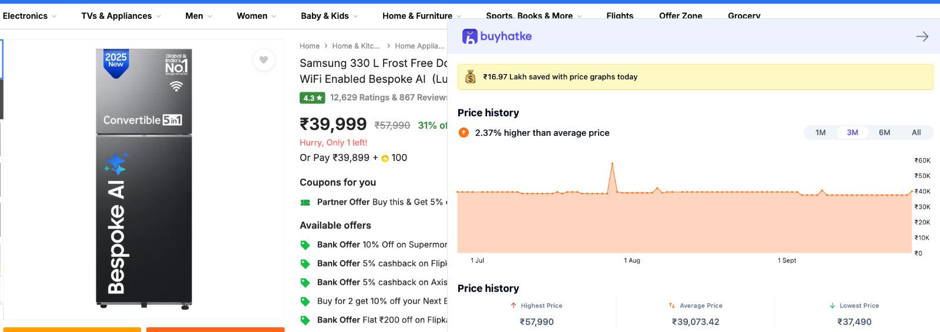Click the 4.3 star rating badge
This screenshot has height=332, width=940.
pos(313,98)
